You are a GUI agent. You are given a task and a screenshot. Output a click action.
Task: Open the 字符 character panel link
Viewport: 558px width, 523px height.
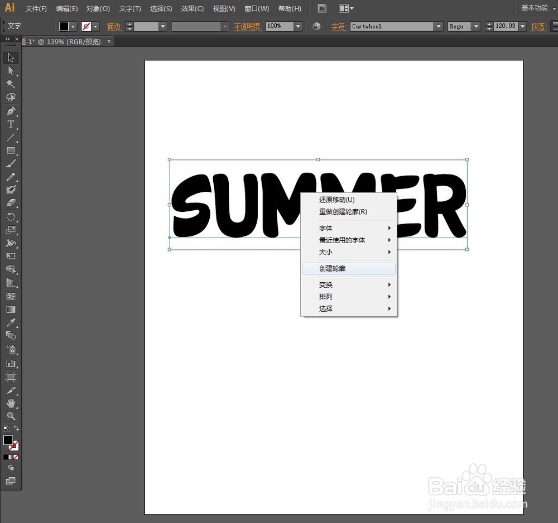339,26
